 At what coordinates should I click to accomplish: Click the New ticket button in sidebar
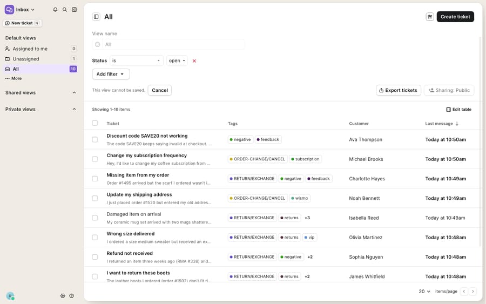(22, 23)
